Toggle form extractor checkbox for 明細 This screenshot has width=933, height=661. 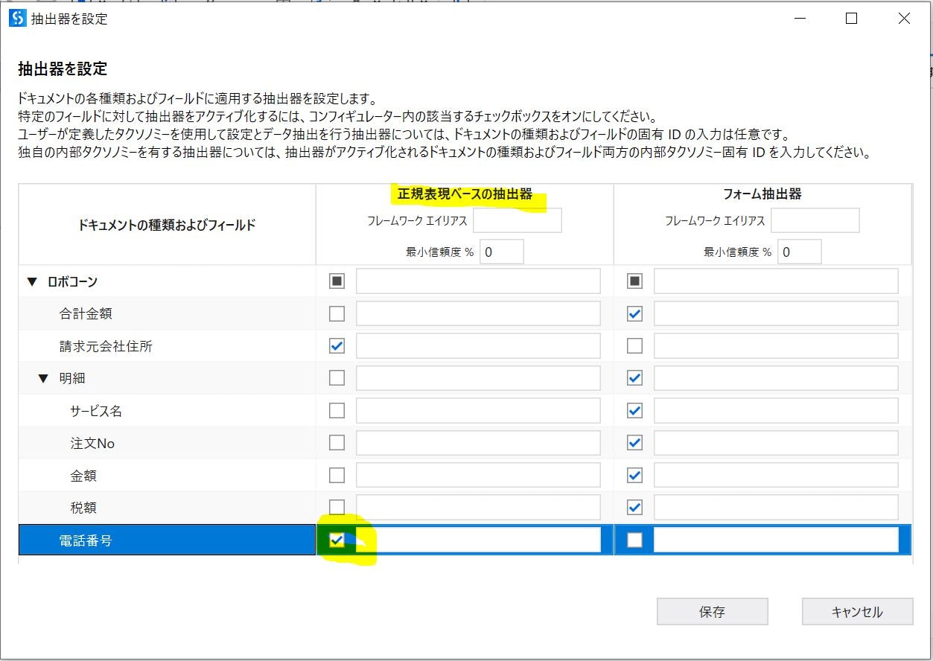click(634, 377)
